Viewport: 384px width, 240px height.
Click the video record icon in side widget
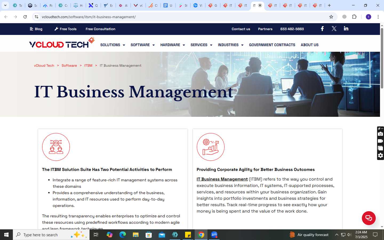381,141
